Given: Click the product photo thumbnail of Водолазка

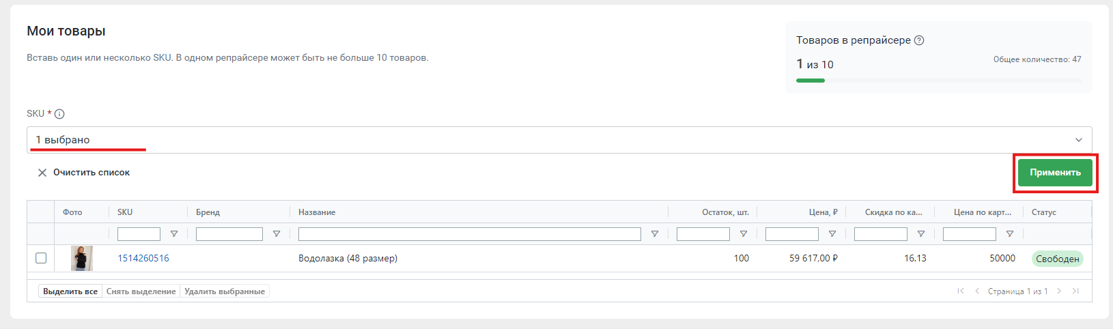Looking at the screenshot, I should coord(82,258).
